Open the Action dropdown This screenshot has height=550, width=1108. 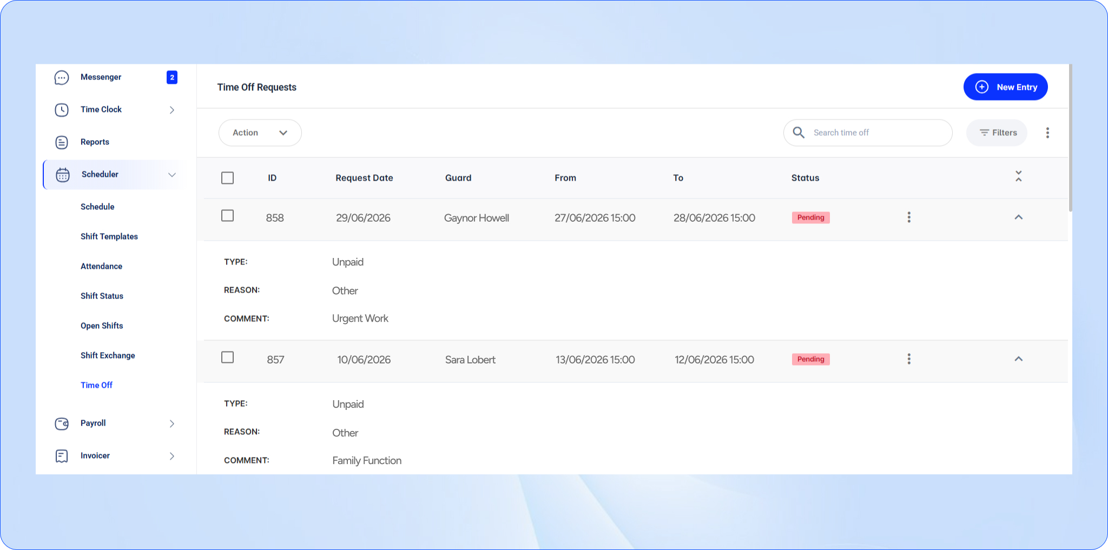pos(260,132)
